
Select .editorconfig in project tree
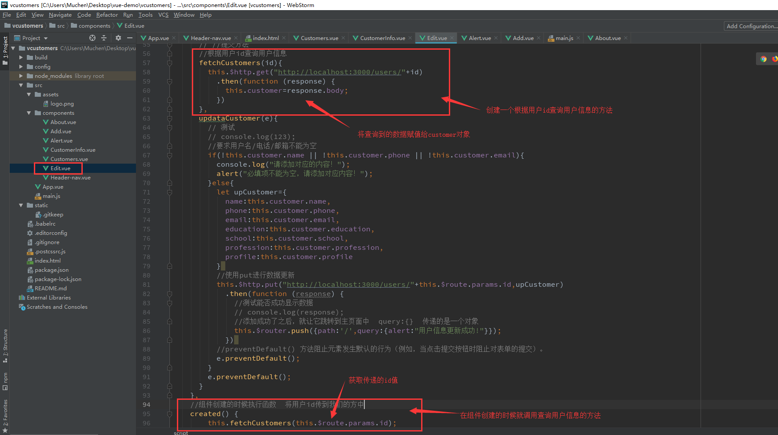tap(51, 233)
